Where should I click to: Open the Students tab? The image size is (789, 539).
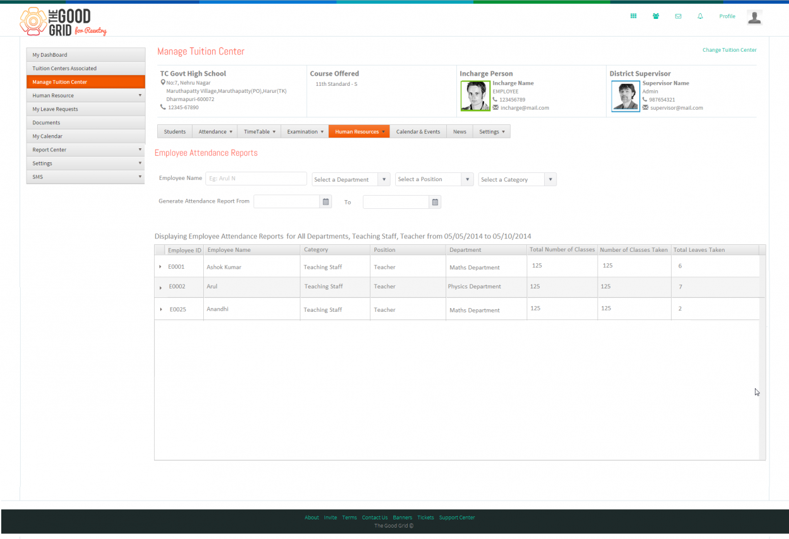click(x=175, y=131)
